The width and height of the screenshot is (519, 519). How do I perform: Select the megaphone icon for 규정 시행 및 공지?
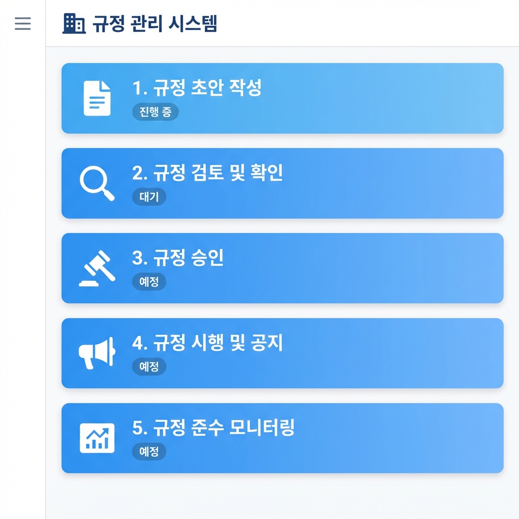tap(98, 351)
